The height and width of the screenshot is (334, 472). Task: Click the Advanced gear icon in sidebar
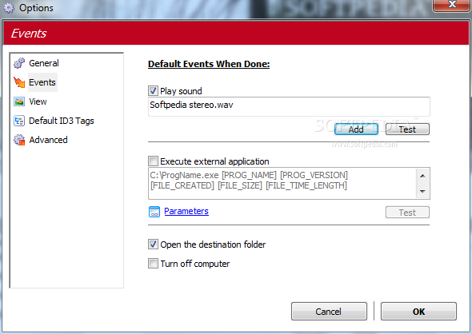pos(19,140)
